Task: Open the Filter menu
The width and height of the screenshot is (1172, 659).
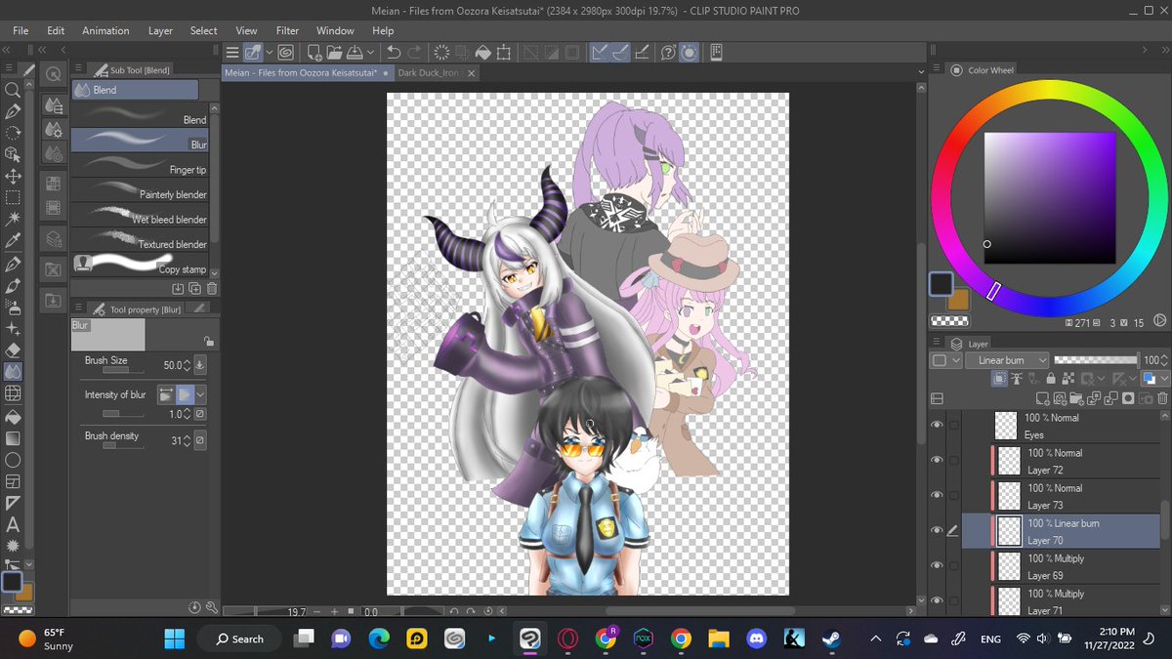Action: click(287, 30)
